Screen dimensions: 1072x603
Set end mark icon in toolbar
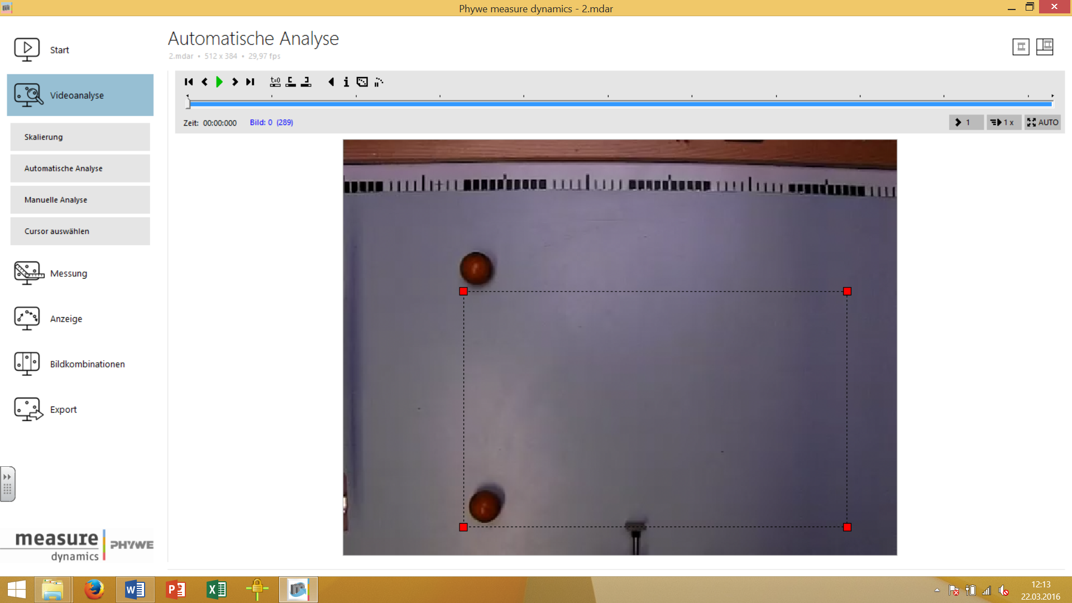click(x=306, y=82)
